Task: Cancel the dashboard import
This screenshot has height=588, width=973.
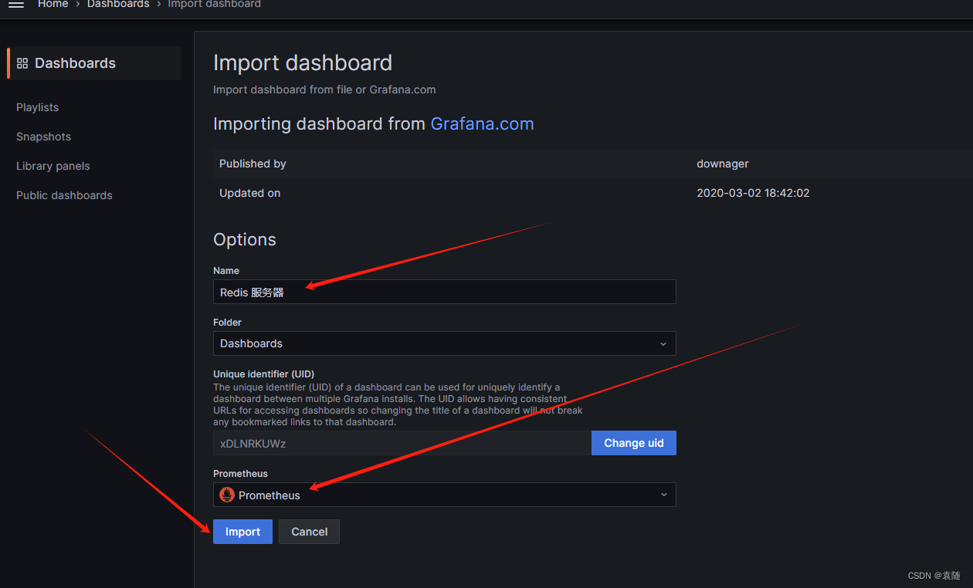Action: click(x=309, y=532)
